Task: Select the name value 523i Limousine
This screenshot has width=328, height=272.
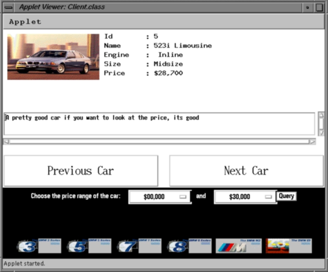Action: [183, 45]
